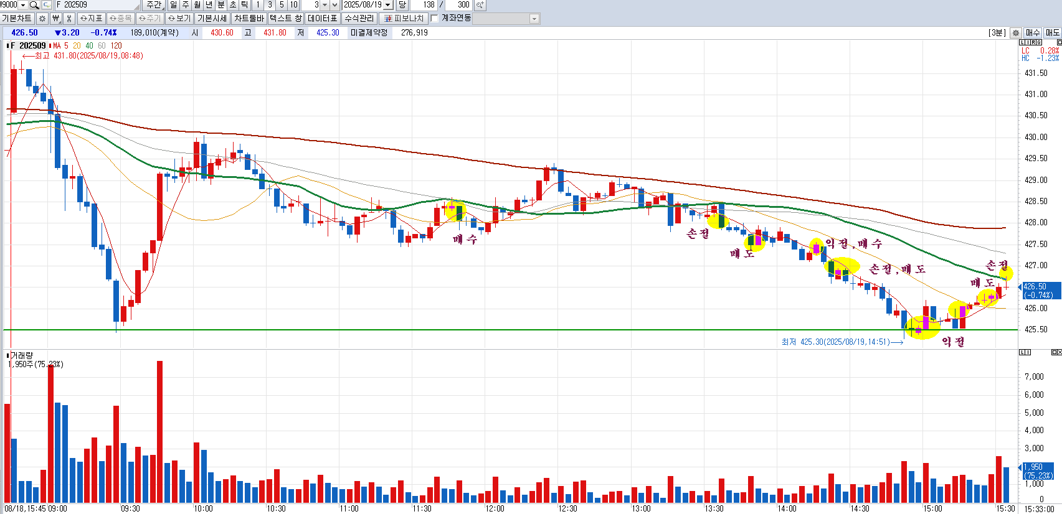Viewport: 1062px width, 514px height.
Task: Click the volume pane LI icon
Action: pyautogui.click(x=1025, y=352)
